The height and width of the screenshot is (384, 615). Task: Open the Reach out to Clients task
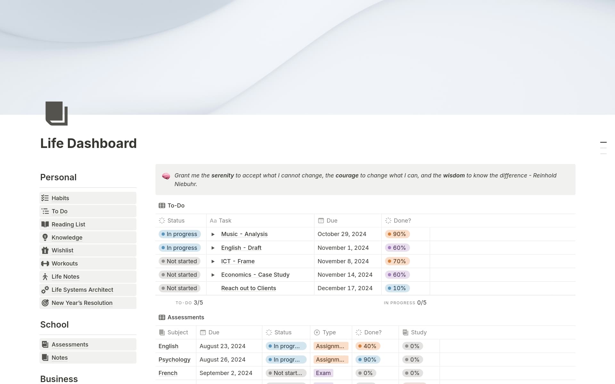249,288
